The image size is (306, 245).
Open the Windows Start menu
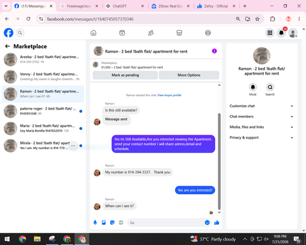[7, 239]
